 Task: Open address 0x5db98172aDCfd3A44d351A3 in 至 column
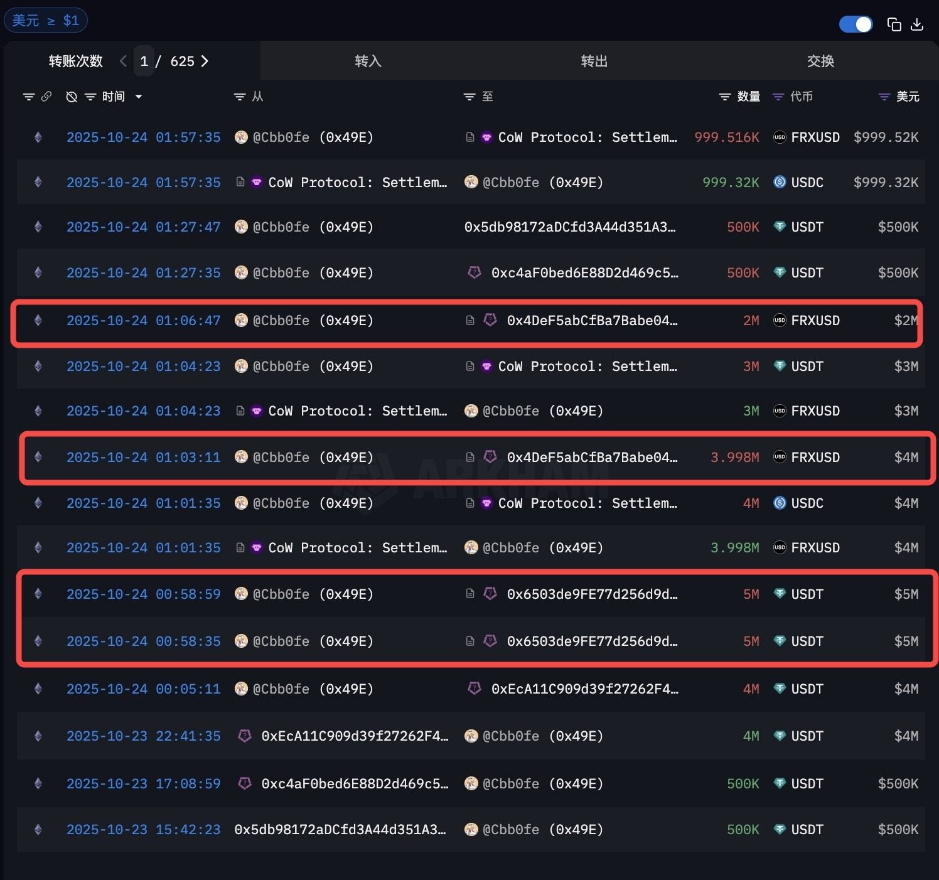point(569,227)
